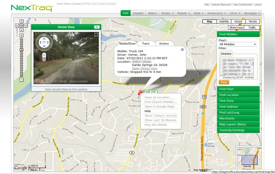Click the Filter text field
Viewport: 275px width, 174px height.
point(242,48)
